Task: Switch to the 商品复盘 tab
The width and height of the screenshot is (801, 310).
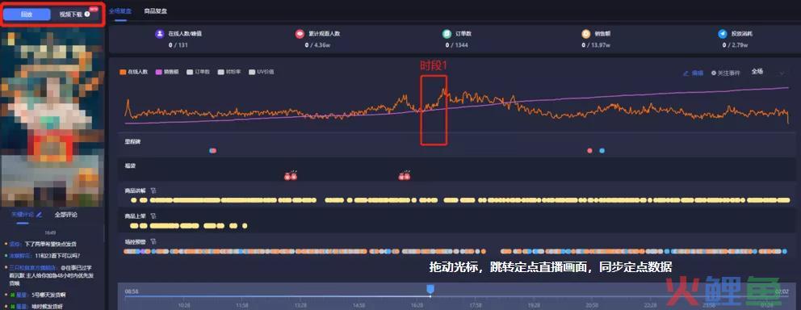Action: [x=155, y=10]
